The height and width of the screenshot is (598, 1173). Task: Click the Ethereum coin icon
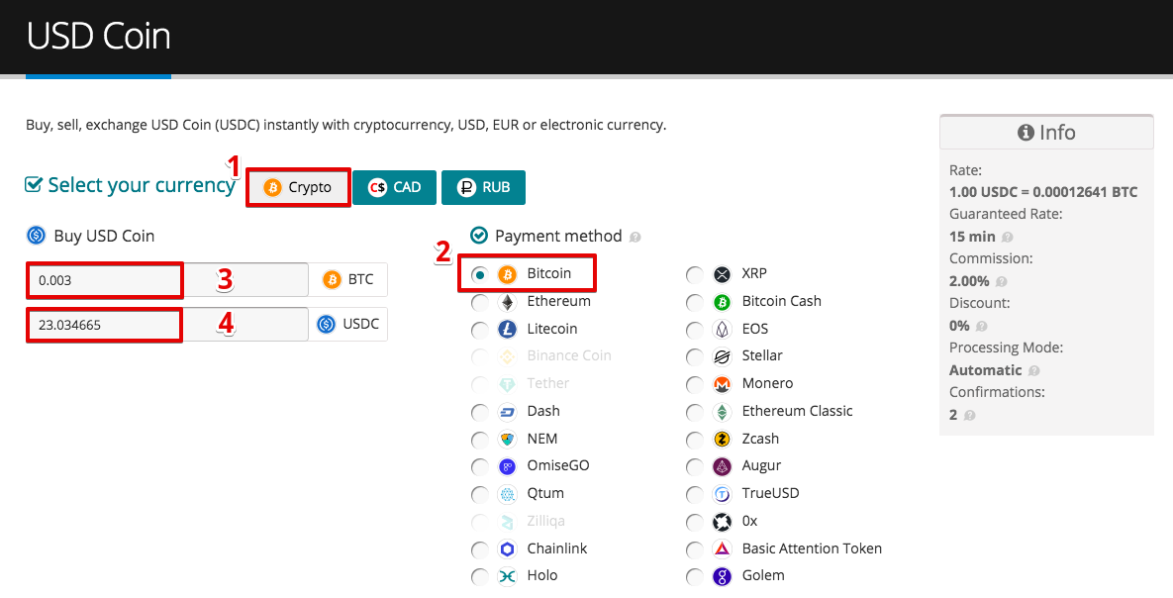[x=507, y=302]
